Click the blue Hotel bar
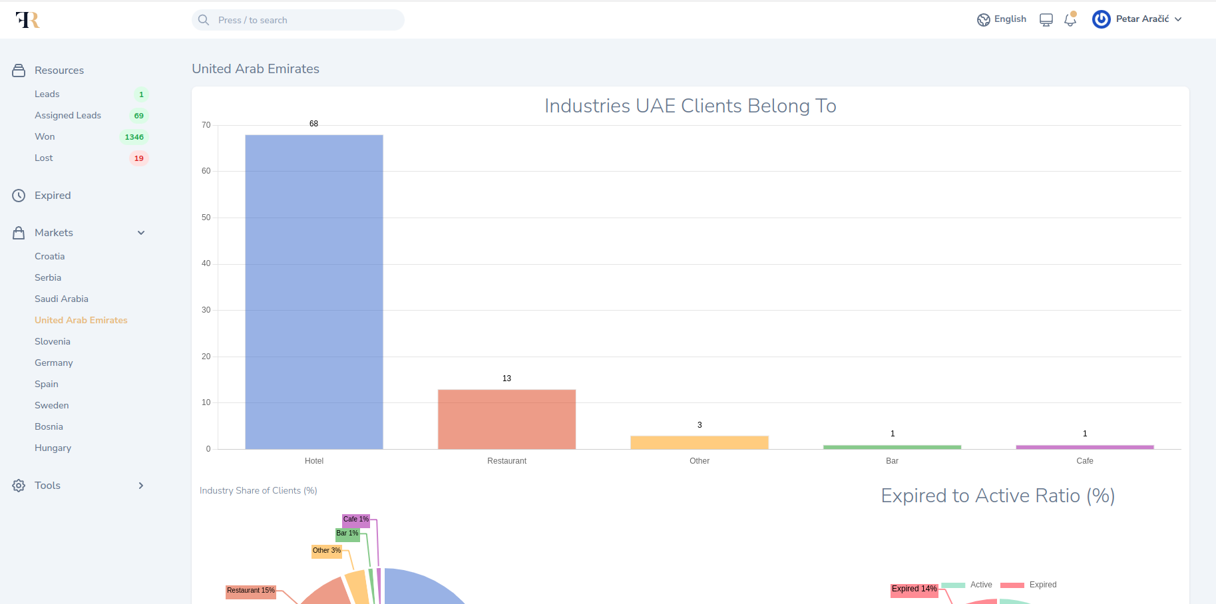This screenshot has height=604, width=1216. [314, 293]
